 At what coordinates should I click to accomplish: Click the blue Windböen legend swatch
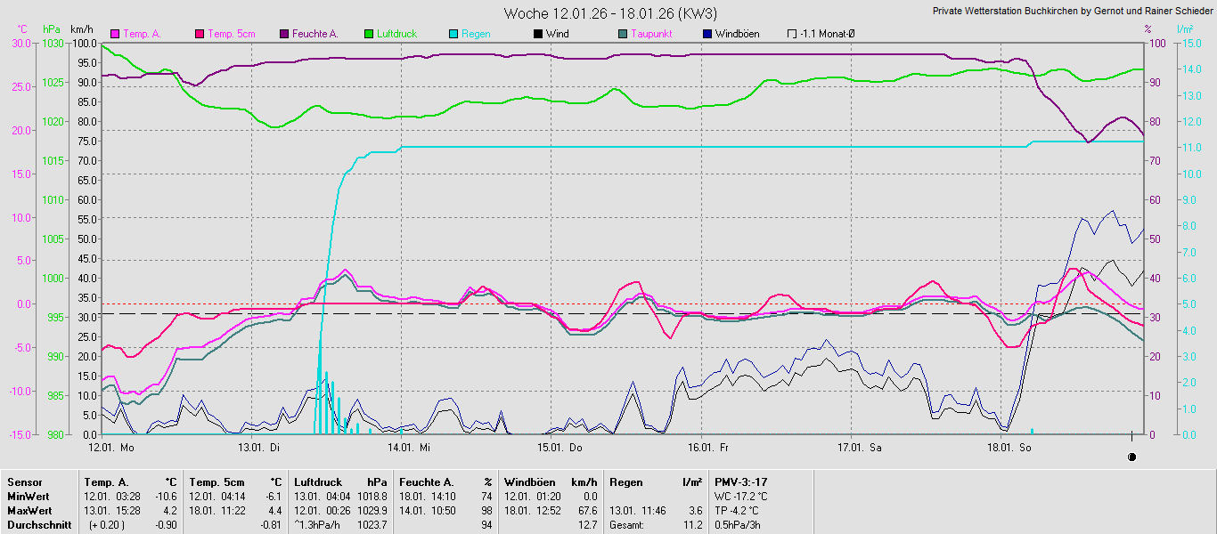point(707,34)
